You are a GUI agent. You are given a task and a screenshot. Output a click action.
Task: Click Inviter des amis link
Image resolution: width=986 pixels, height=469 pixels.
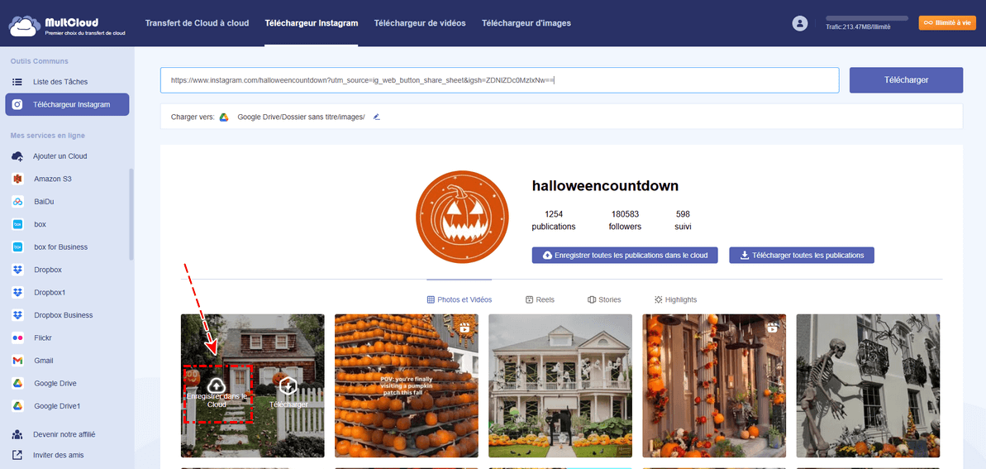click(58, 454)
